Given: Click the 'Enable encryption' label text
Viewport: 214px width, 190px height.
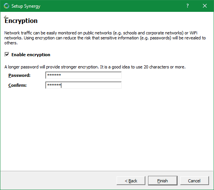Looking at the screenshot, I should pos(31,55).
